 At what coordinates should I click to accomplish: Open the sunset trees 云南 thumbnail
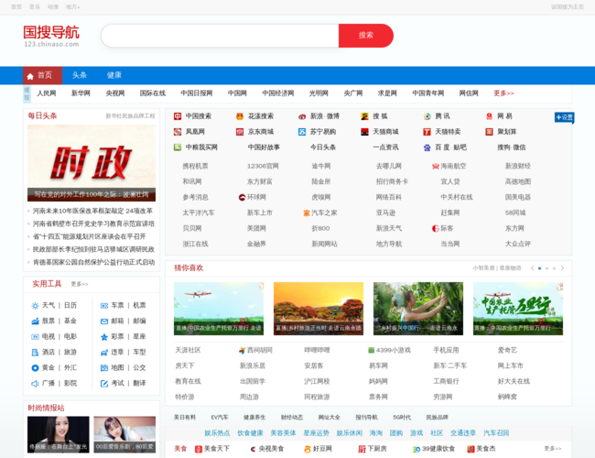(319, 309)
